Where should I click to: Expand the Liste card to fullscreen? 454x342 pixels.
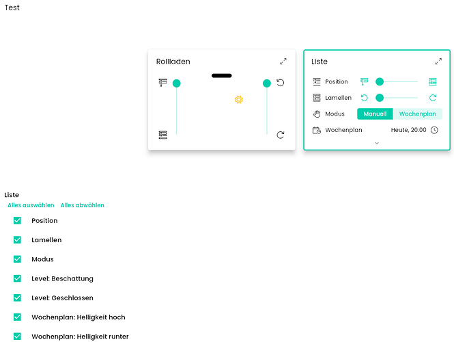point(438,62)
